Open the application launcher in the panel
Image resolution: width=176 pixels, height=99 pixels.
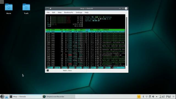tap(2, 97)
